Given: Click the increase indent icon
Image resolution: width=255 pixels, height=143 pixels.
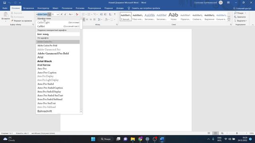Looking at the screenshot, I should pyautogui.click(x=105, y=14).
